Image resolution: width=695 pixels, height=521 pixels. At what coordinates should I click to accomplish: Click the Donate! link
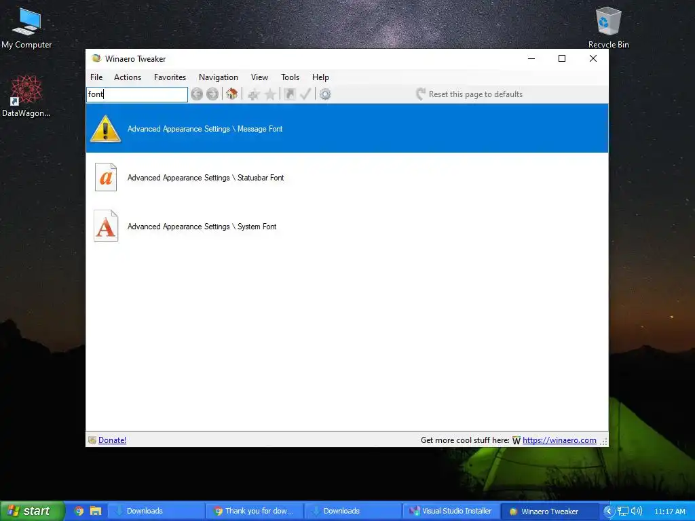112,440
